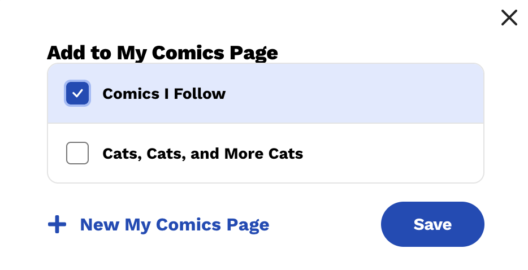This screenshot has height=270, width=528.
Task: Open the New My Comics Page link
Action: coord(158,225)
